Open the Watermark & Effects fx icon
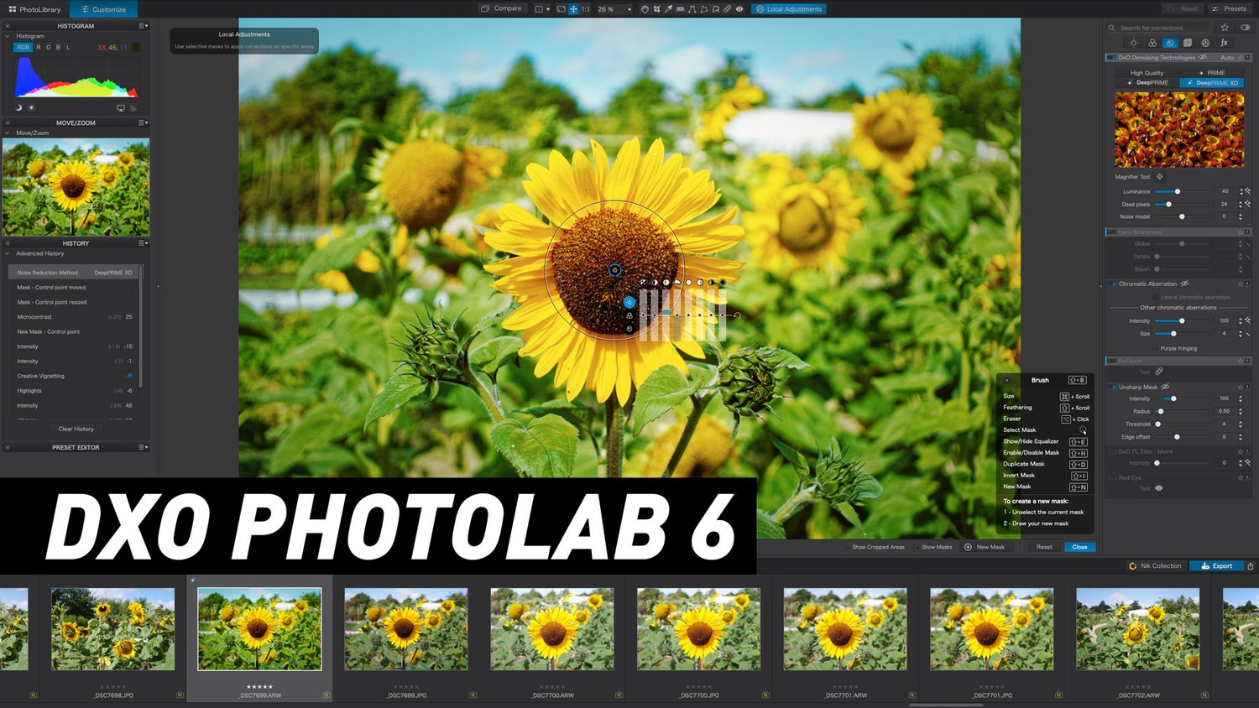Viewport: 1259px width, 708px height. click(x=1225, y=43)
